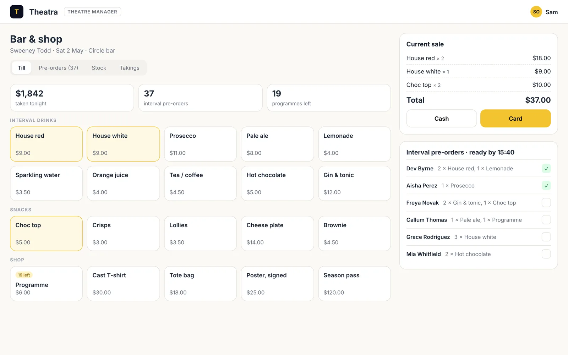Viewport: 568px width, 355px height.
Task: Select the Season pass shop item
Action: (354, 284)
